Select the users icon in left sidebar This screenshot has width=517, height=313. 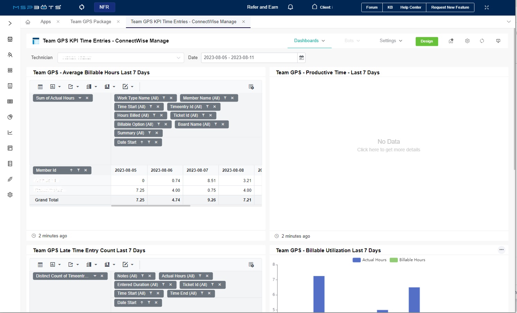(10, 55)
